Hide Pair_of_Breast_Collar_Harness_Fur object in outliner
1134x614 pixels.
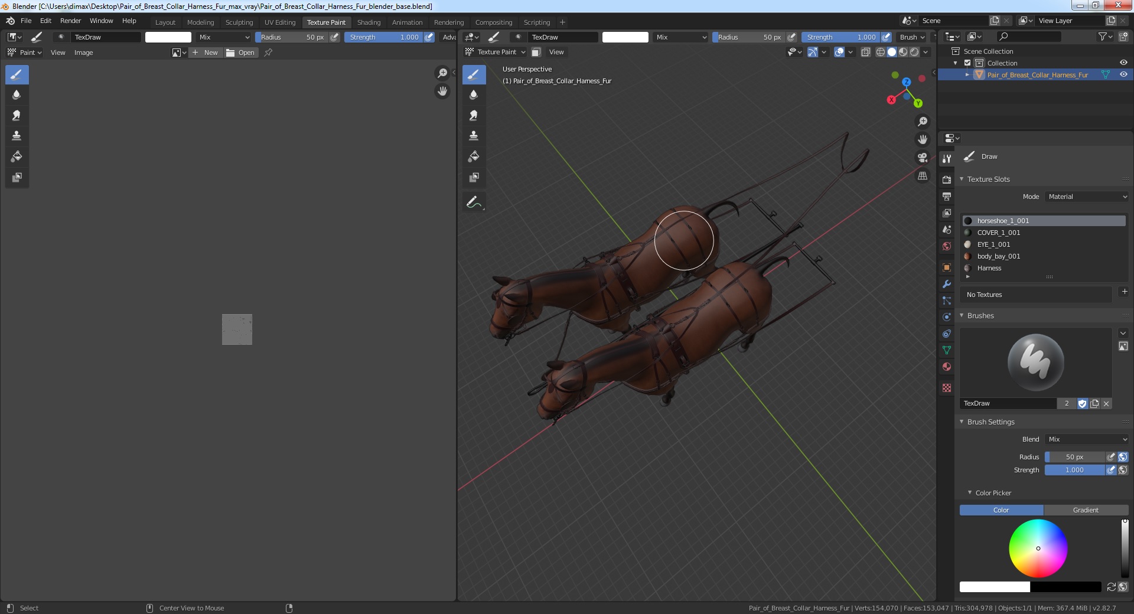pyautogui.click(x=1123, y=74)
